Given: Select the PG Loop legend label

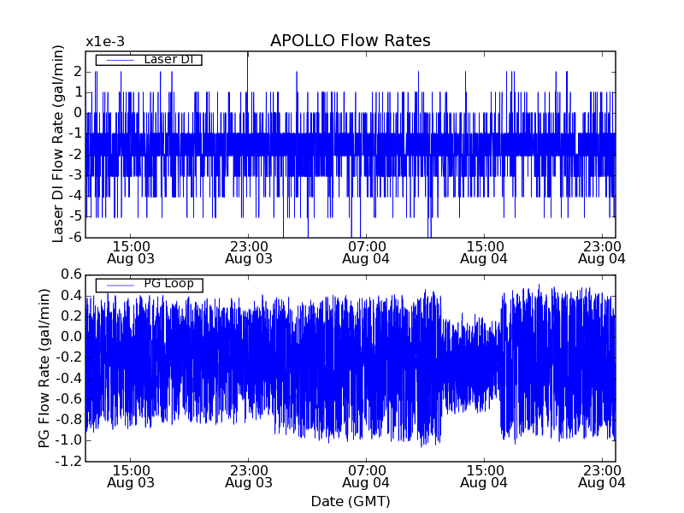Looking at the screenshot, I should coord(168,284).
